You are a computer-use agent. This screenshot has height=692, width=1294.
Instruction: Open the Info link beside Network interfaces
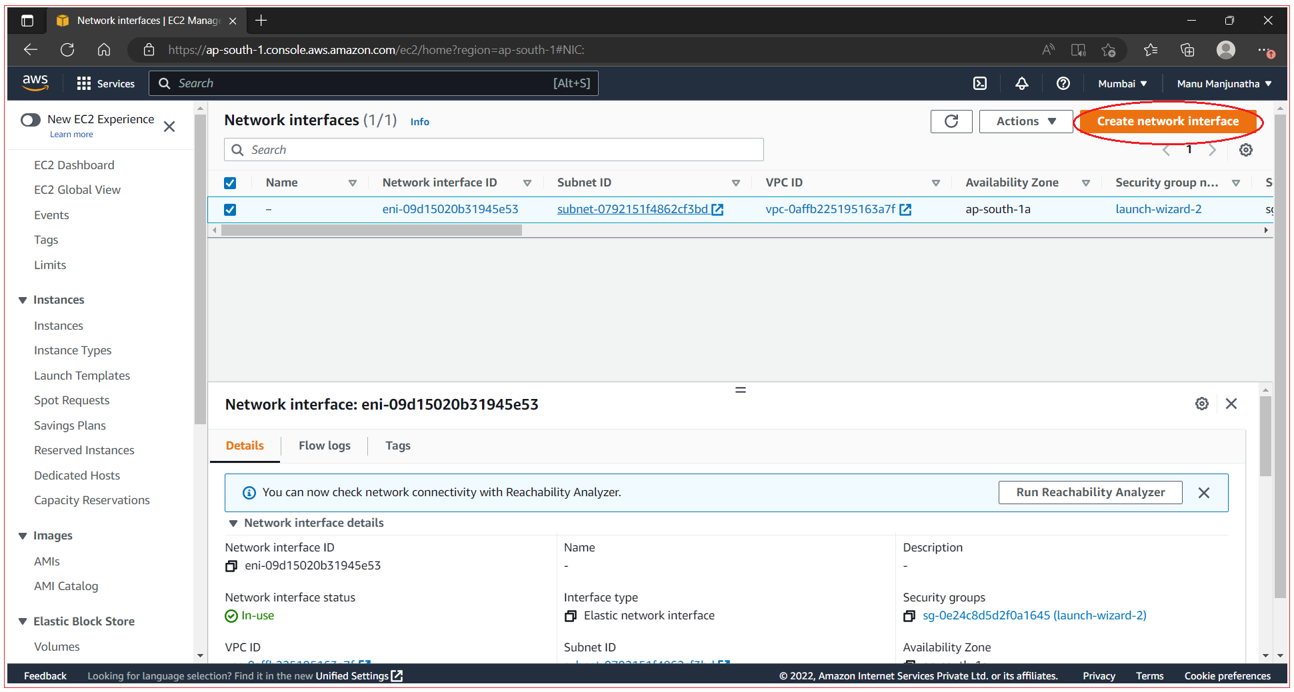(420, 122)
